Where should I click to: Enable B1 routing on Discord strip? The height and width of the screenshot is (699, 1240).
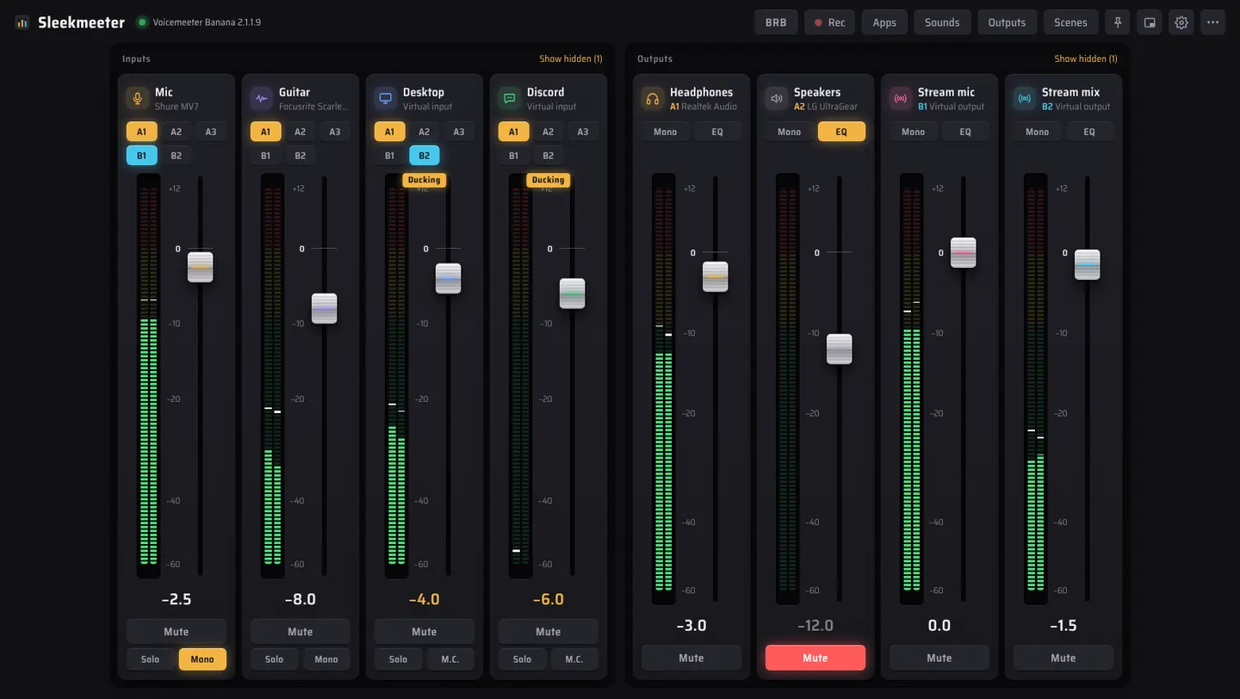pyautogui.click(x=513, y=156)
